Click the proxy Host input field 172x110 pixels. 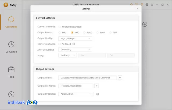coord(92,55)
